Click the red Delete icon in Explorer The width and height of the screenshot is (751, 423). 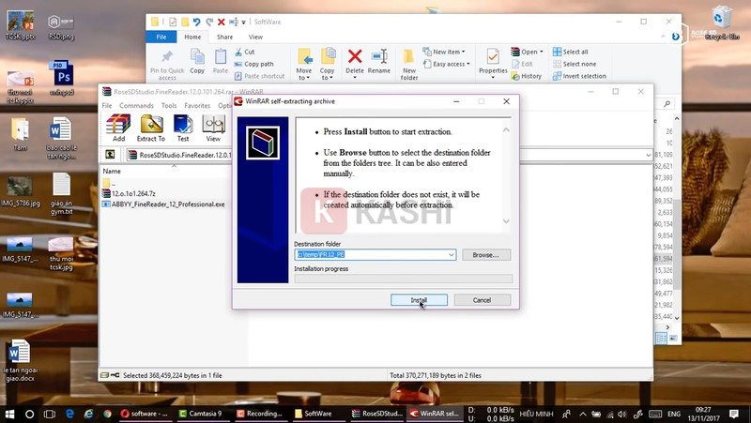pos(355,56)
